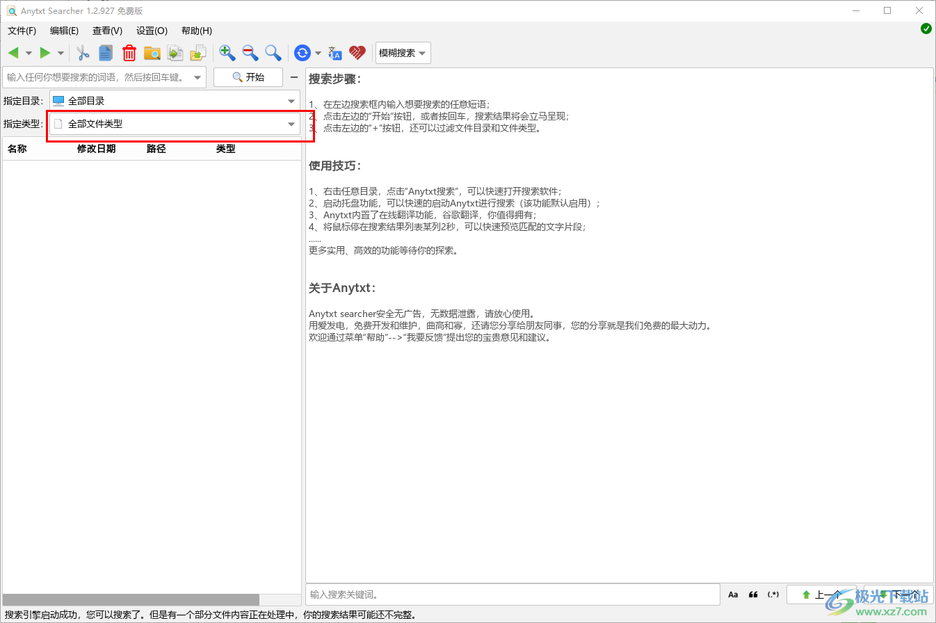Viewport: 936px width, 623px height.
Task: Sort by the 修改日期 column header
Action: point(96,149)
